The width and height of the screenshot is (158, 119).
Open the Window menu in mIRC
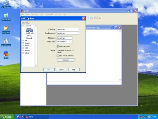click(x=58, y=14)
